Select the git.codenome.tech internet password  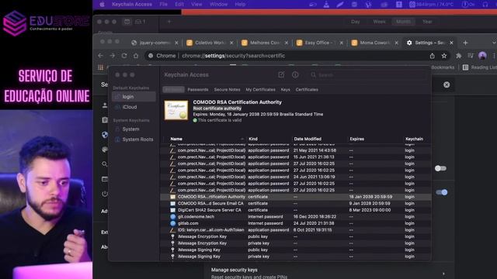[295, 217]
